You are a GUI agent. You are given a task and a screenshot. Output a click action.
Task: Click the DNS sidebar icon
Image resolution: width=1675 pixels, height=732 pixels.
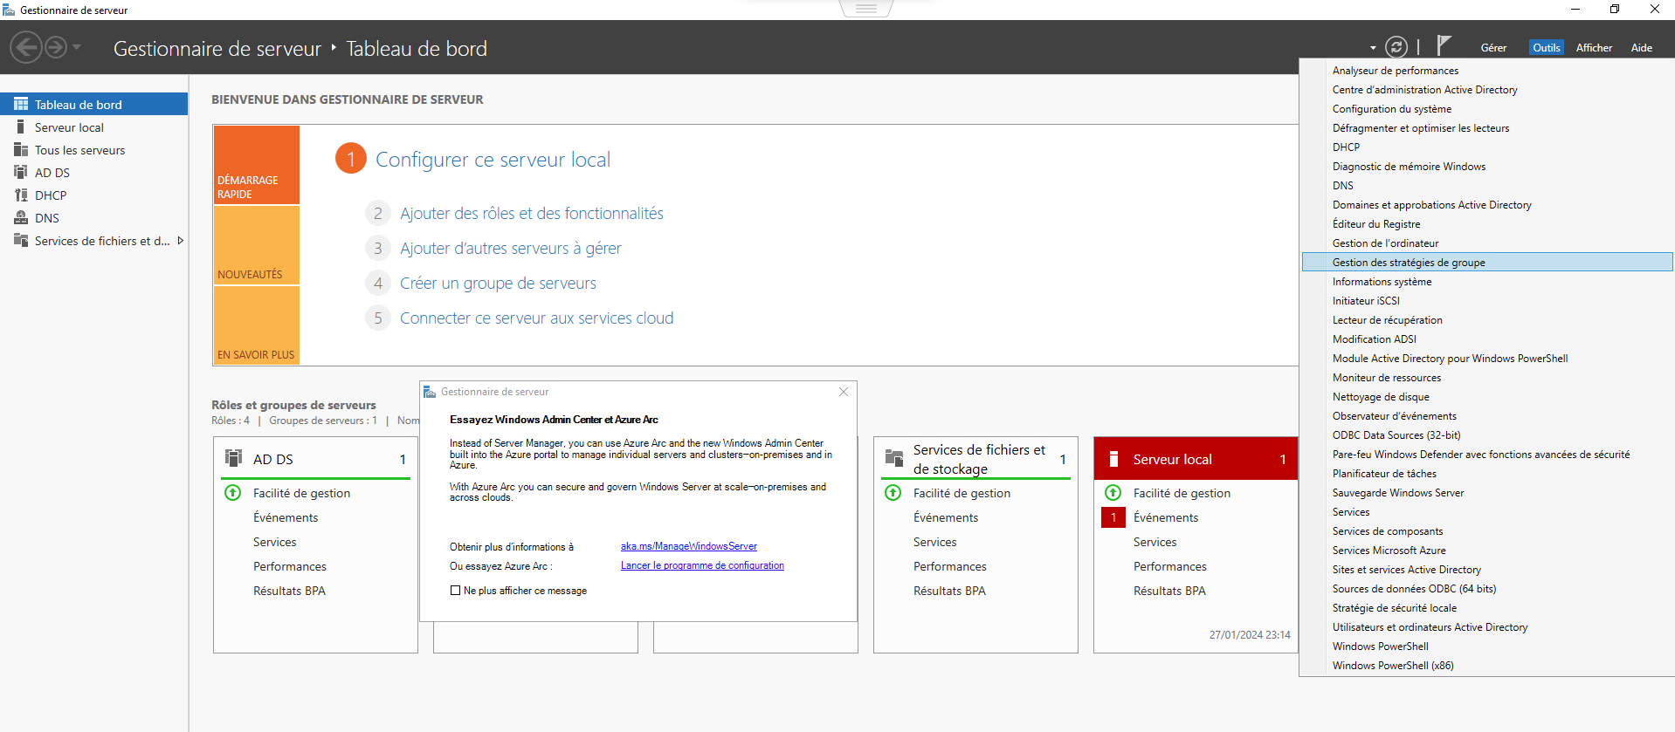click(21, 218)
